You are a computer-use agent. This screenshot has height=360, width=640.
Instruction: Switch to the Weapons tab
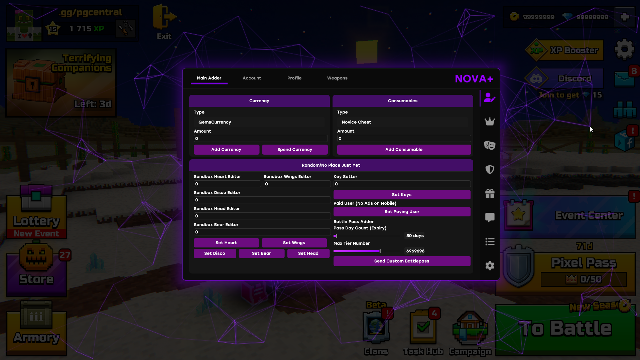(337, 78)
